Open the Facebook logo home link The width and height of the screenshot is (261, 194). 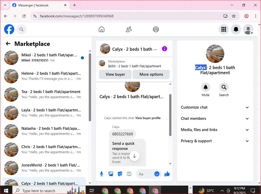click(x=9, y=30)
